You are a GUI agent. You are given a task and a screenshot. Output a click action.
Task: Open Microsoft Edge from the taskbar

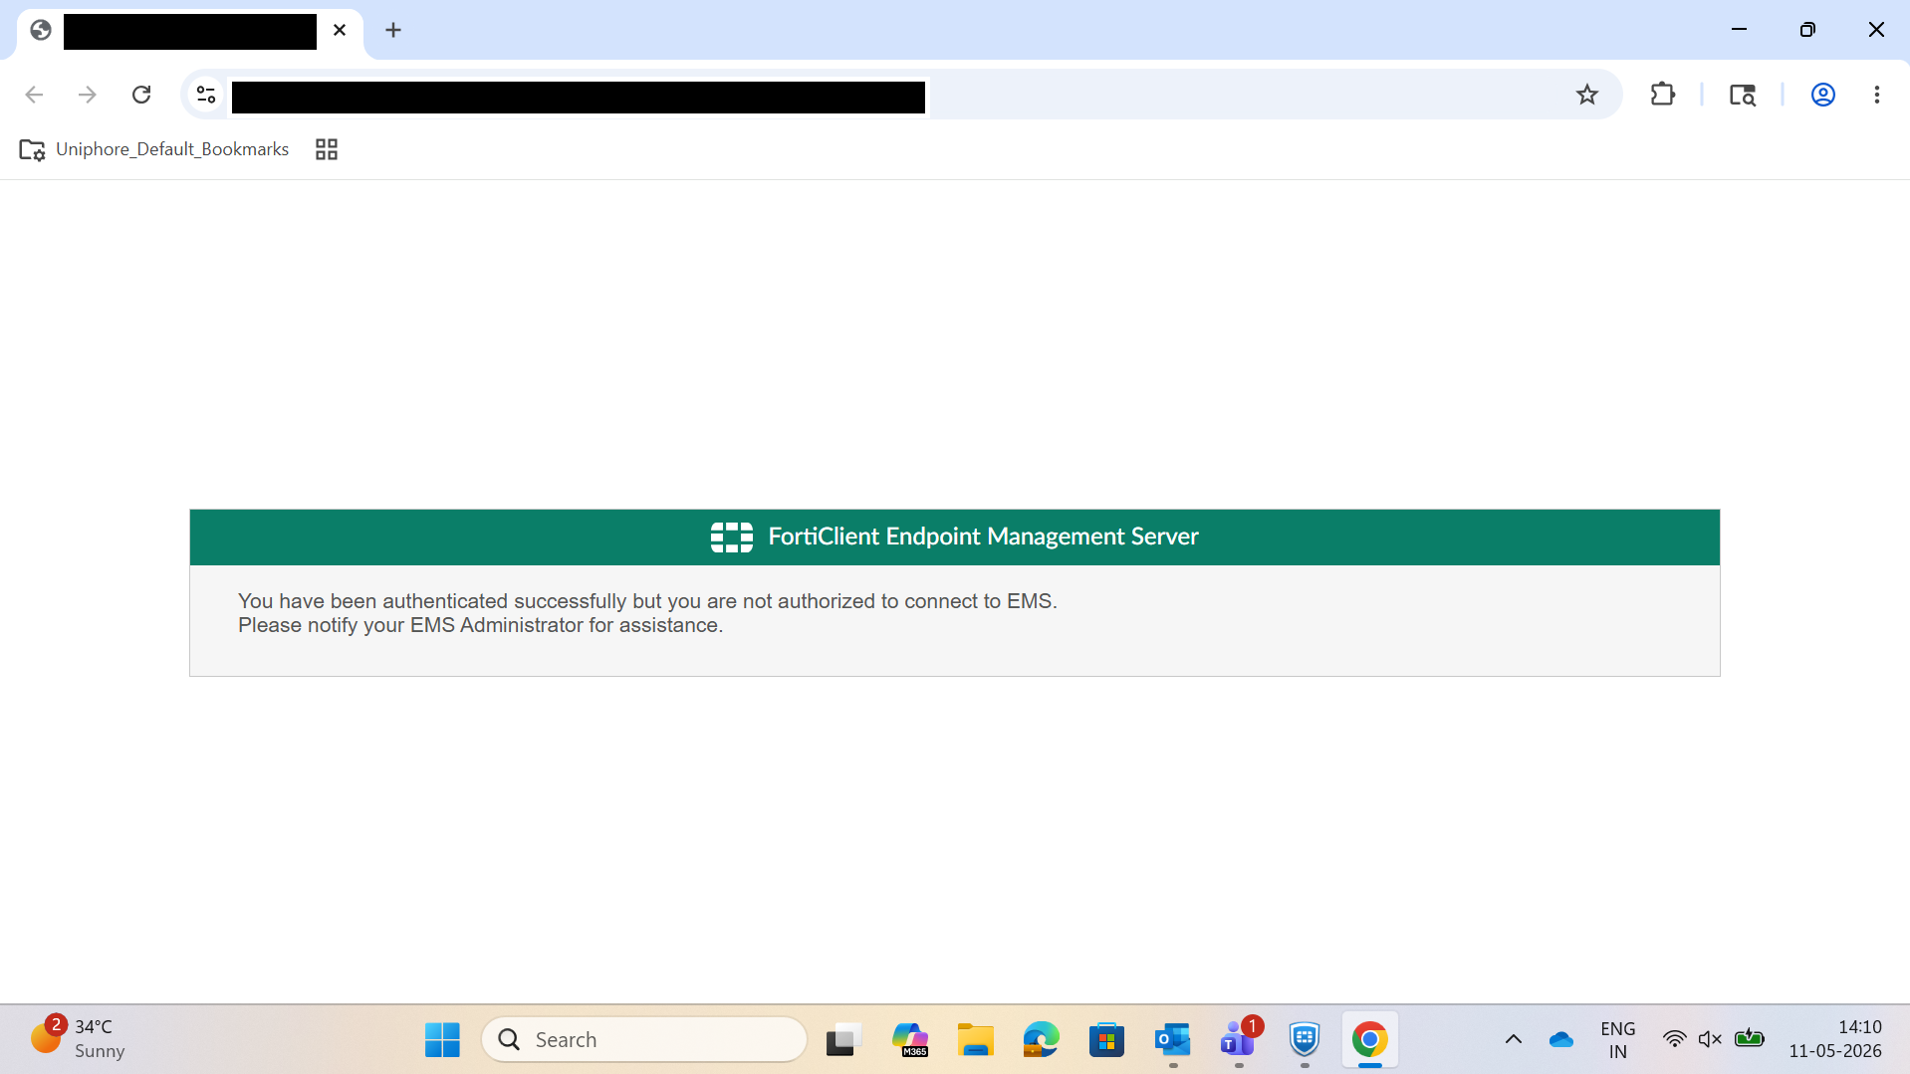[x=1041, y=1040]
